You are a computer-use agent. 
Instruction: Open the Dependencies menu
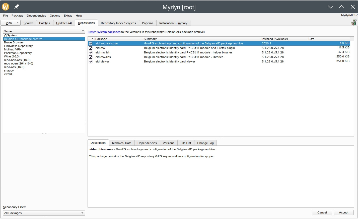(36, 16)
